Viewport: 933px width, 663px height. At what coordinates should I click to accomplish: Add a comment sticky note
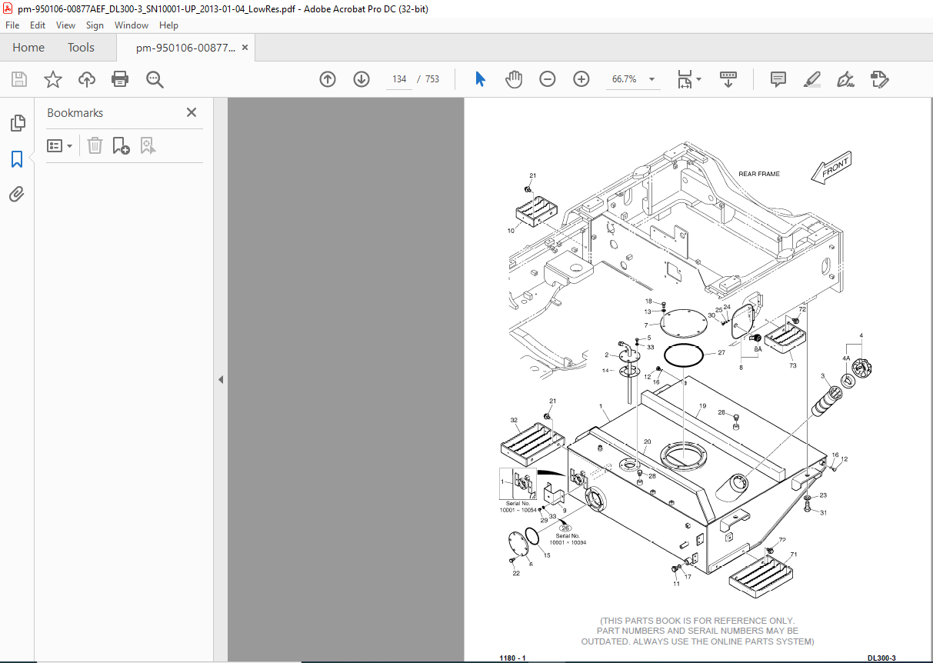[x=778, y=79]
